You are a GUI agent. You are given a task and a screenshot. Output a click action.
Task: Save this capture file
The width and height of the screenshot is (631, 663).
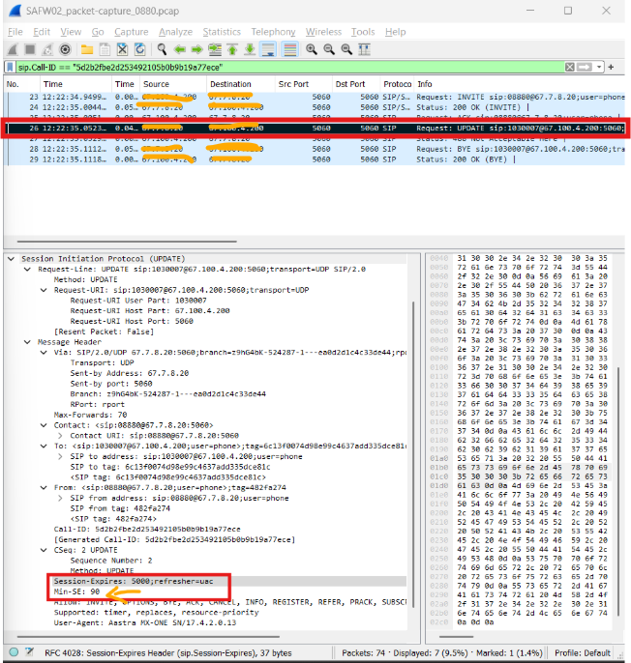(x=105, y=50)
